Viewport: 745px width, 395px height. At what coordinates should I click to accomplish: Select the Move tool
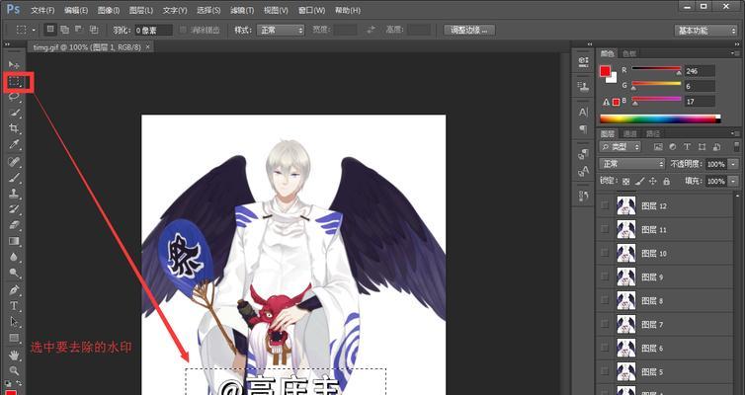[x=14, y=64]
